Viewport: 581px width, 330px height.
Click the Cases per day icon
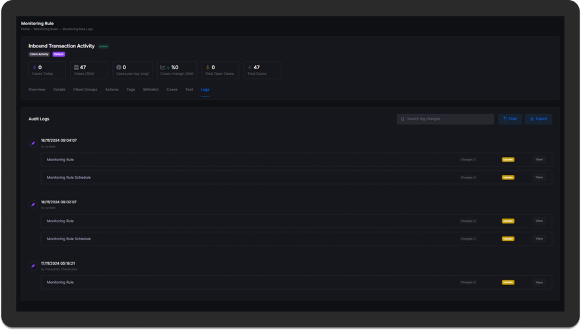click(x=119, y=67)
